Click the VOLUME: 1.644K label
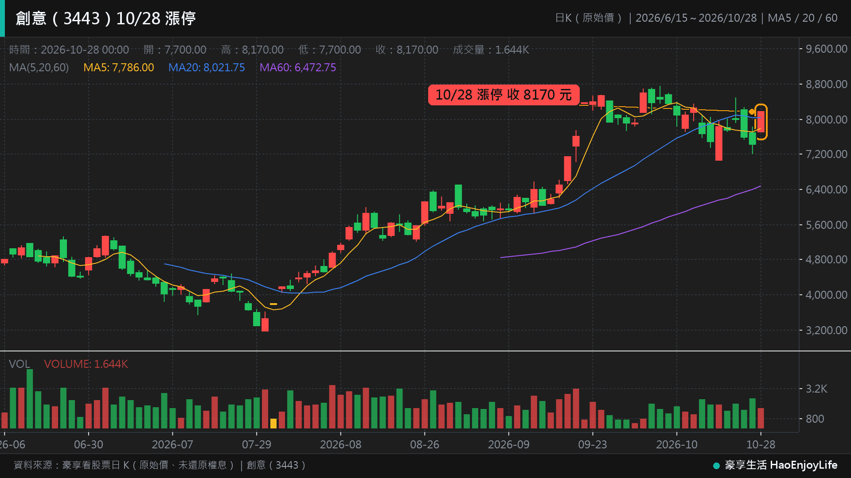Screen dimensions: 851x478 pos(86,364)
